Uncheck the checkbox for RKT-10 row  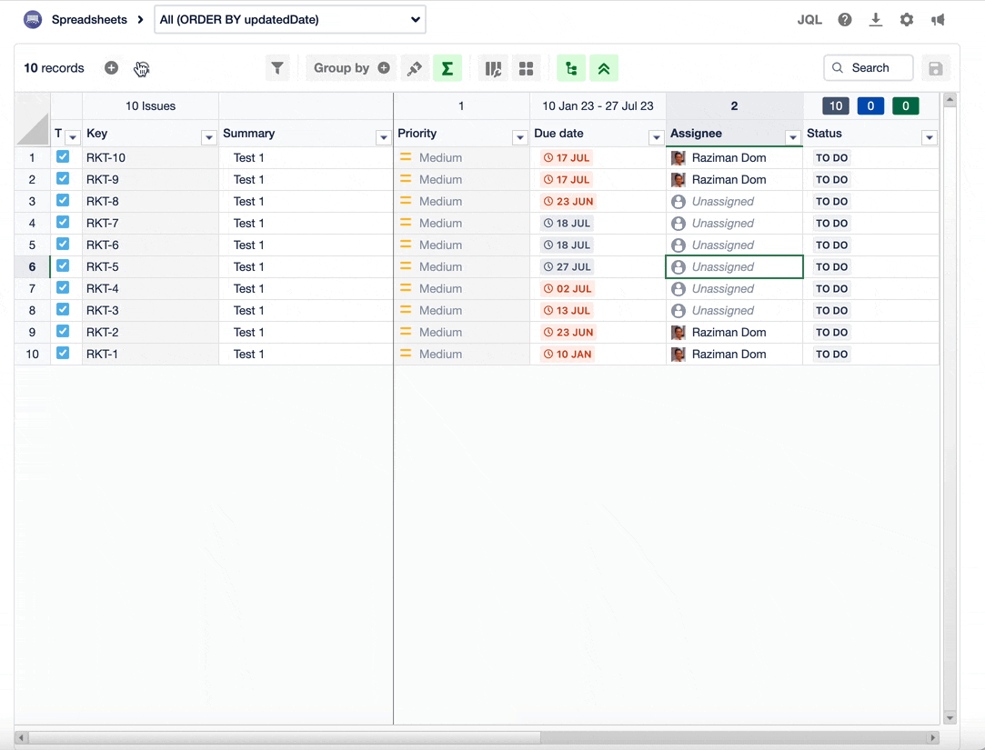(x=63, y=156)
